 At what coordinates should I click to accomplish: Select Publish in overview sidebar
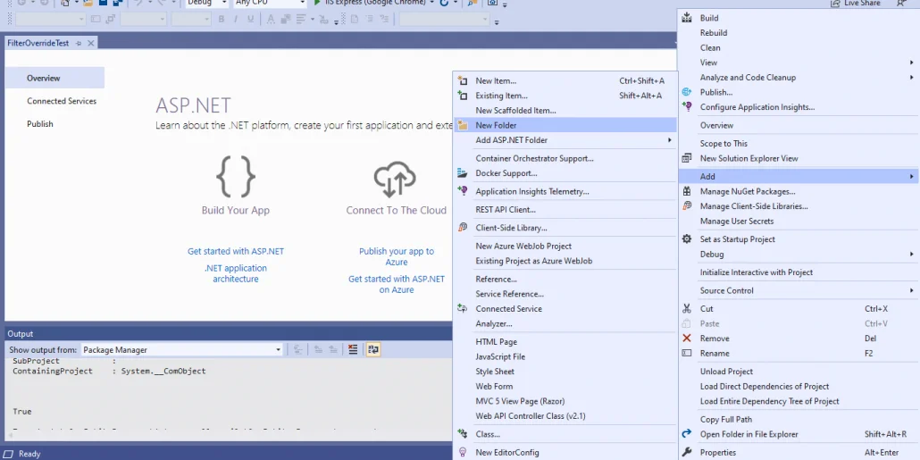(x=40, y=124)
